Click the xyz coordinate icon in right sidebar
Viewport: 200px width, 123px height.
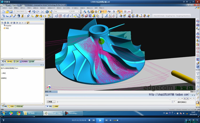pyautogui.click(x=198, y=73)
